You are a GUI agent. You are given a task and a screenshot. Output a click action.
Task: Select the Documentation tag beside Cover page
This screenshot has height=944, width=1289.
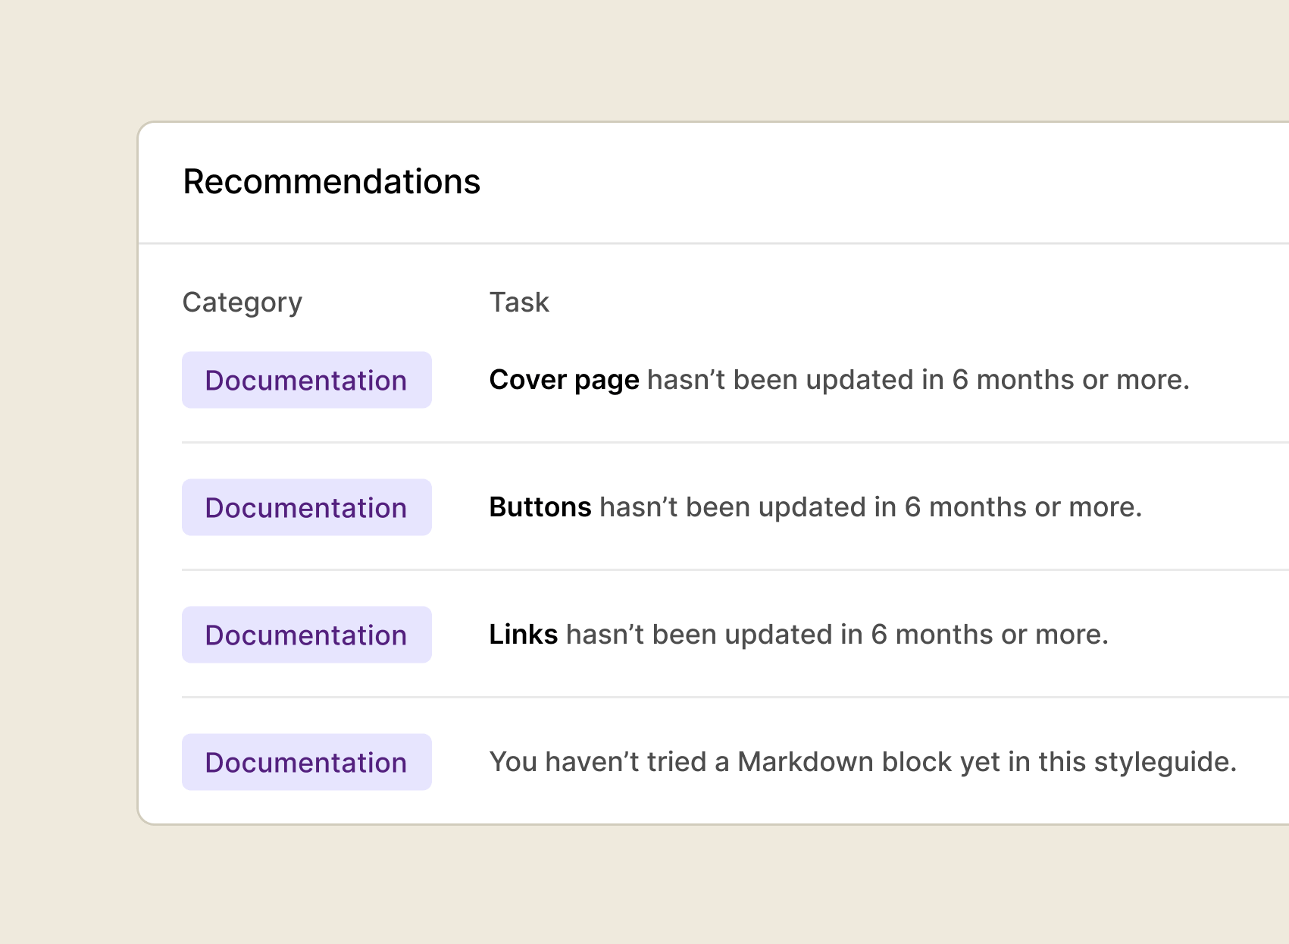(x=306, y=380)
